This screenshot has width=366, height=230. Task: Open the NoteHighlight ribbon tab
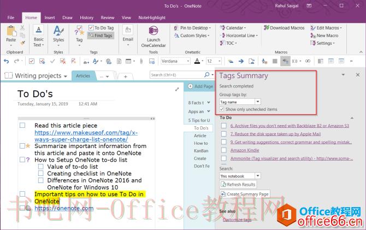tap(152, 17)
